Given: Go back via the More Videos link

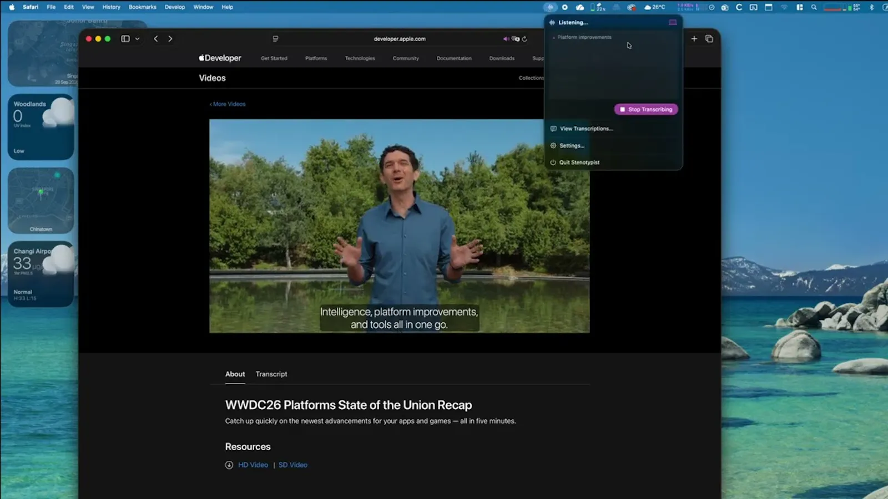Looking at the screenshot, I should (x=228, y=104).
